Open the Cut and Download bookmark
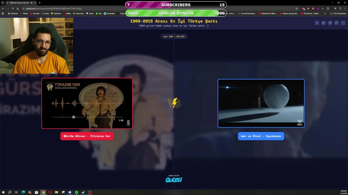The image size is (348, 195). tap(247, 14)
